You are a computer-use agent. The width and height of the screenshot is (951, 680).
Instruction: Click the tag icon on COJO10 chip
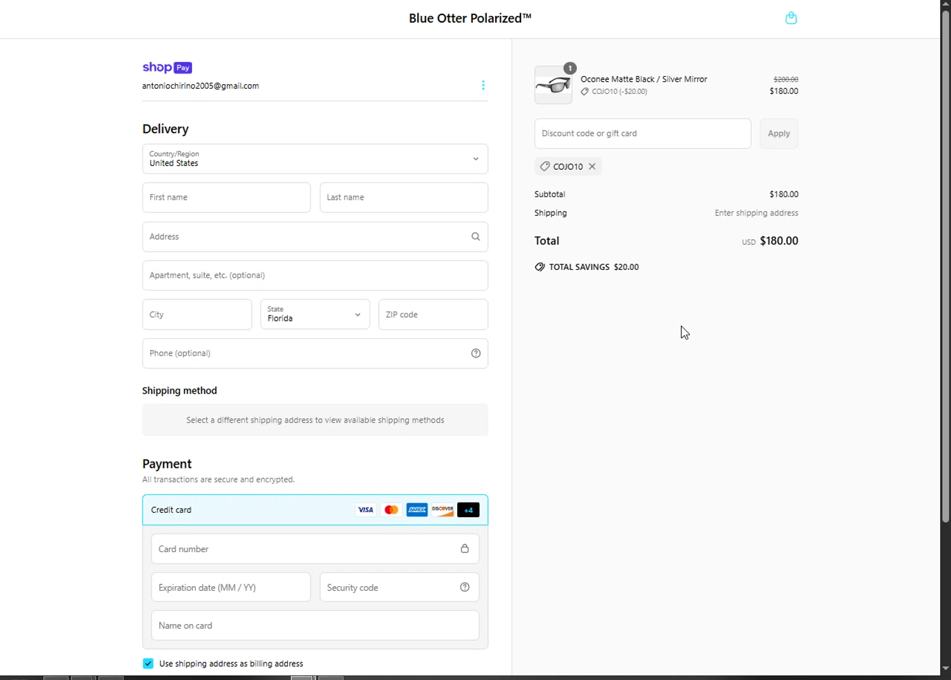[545, 166]
